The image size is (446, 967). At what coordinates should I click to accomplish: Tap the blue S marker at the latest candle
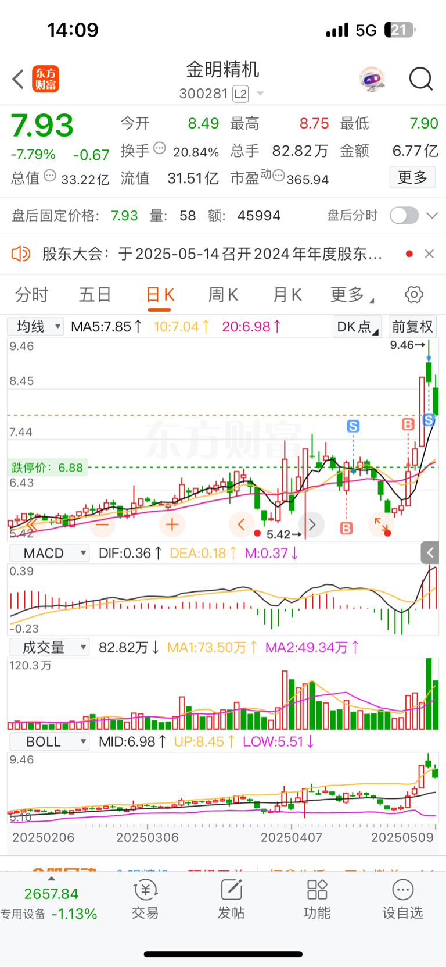(429, 420)
